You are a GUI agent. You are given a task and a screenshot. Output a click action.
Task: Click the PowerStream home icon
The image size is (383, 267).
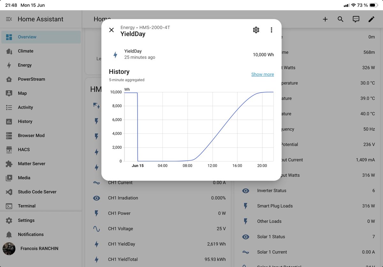(9, 79)
